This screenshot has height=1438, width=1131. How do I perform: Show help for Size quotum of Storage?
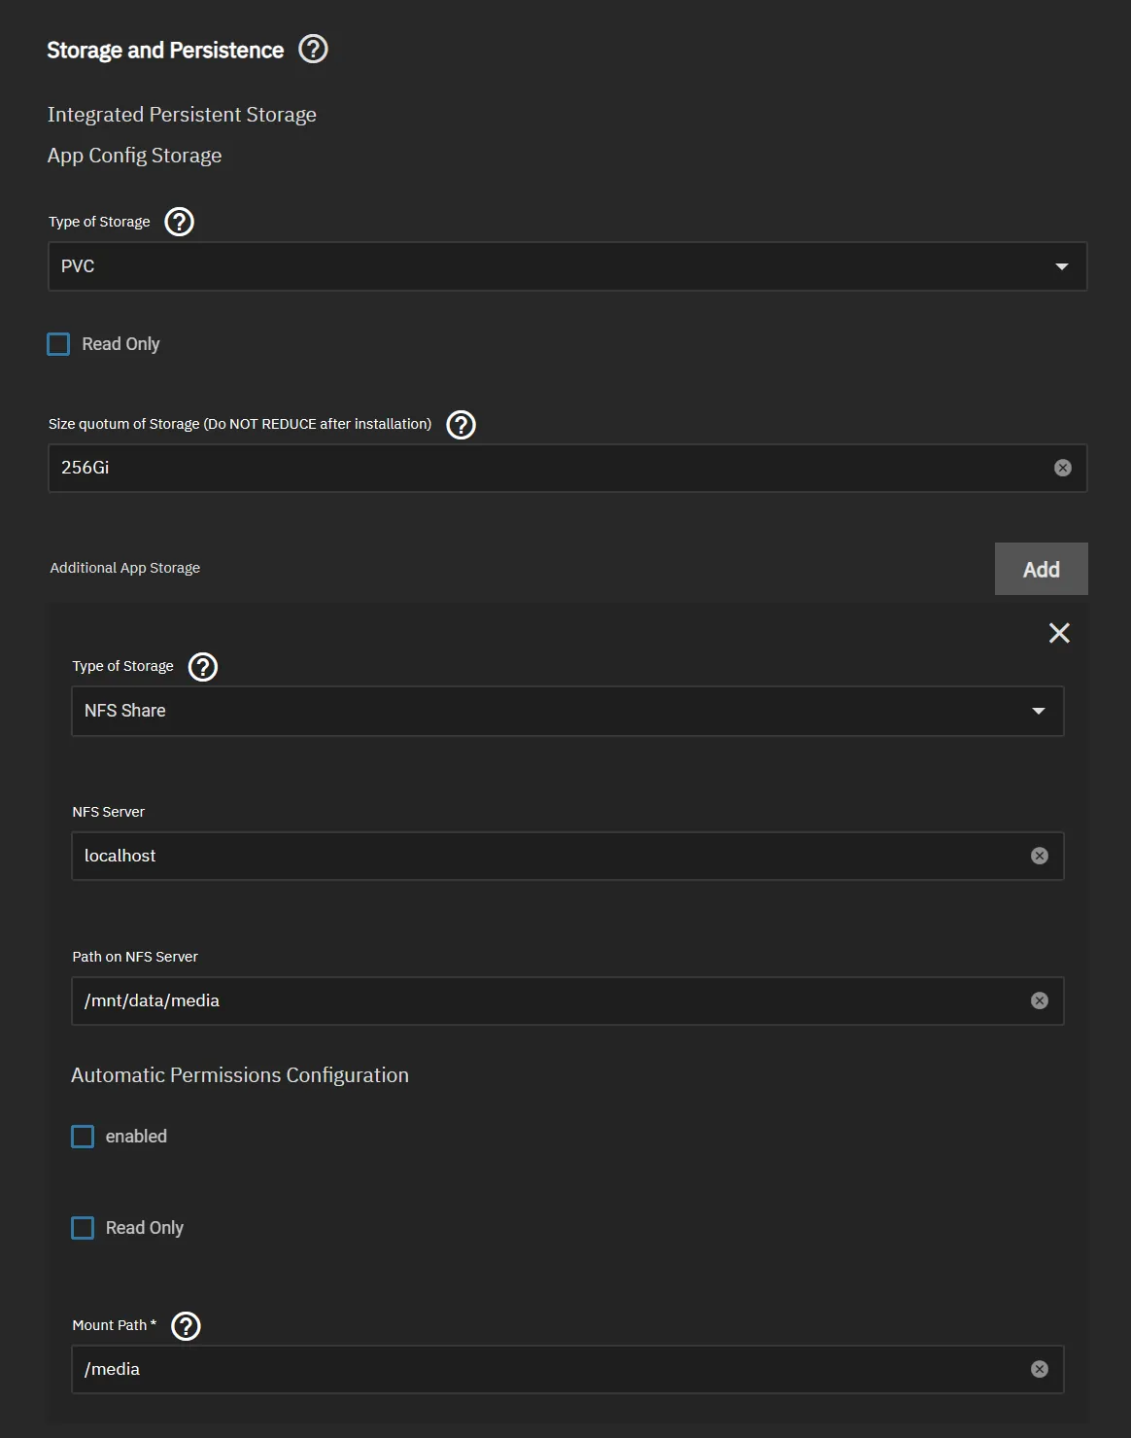[461, 425]
